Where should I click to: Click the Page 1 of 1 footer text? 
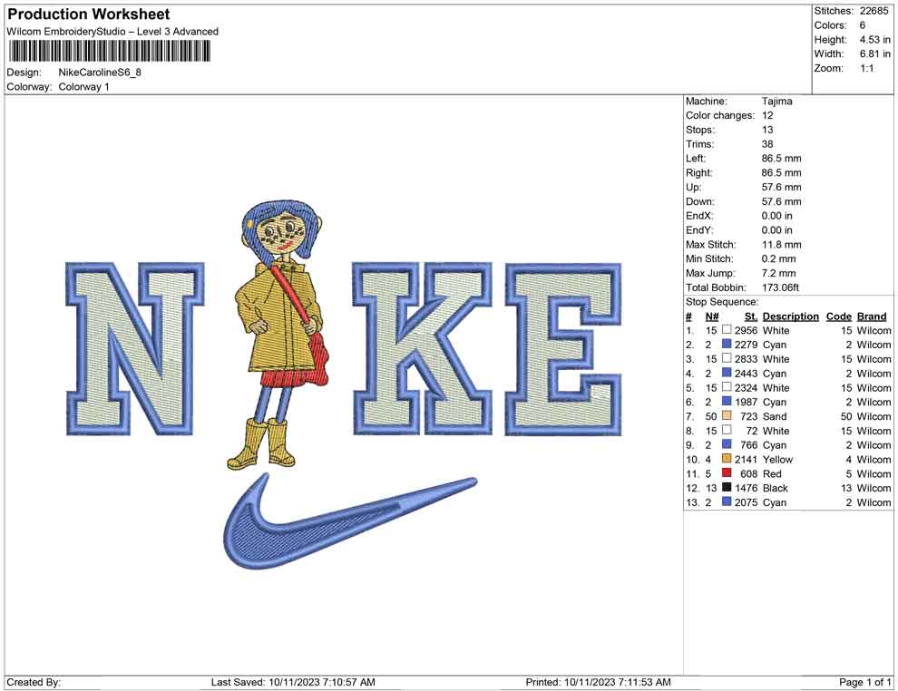pyautogui.click(x=865, y=682)
